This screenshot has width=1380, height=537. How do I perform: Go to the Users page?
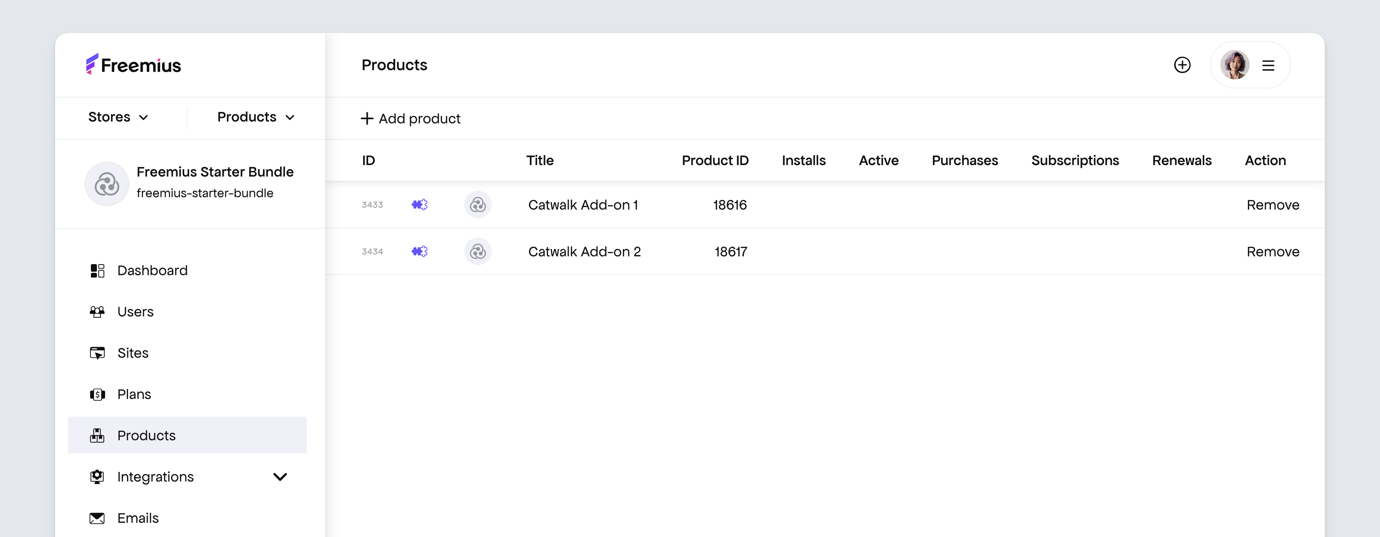(187, 311)
